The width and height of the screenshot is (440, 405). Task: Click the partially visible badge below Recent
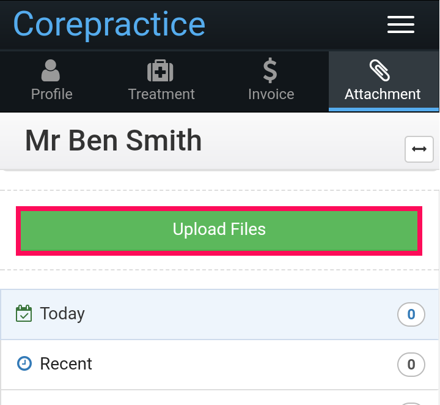[x=411, y=404]
